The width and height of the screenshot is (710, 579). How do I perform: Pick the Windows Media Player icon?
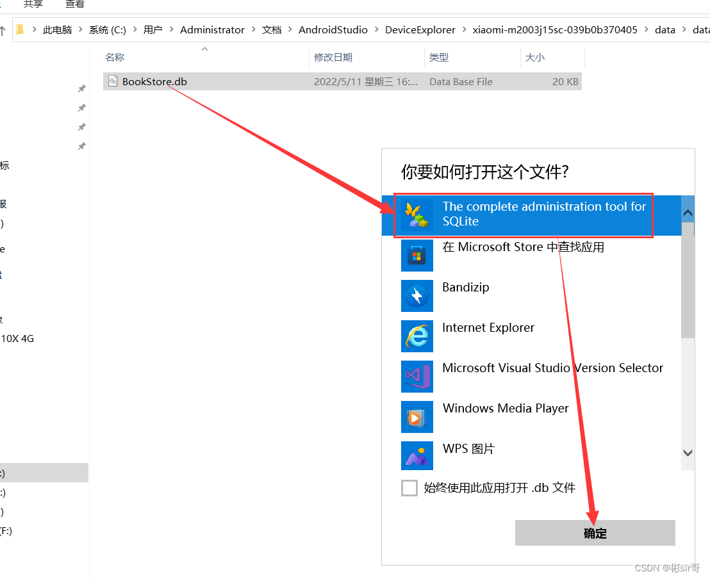(417, 417)
